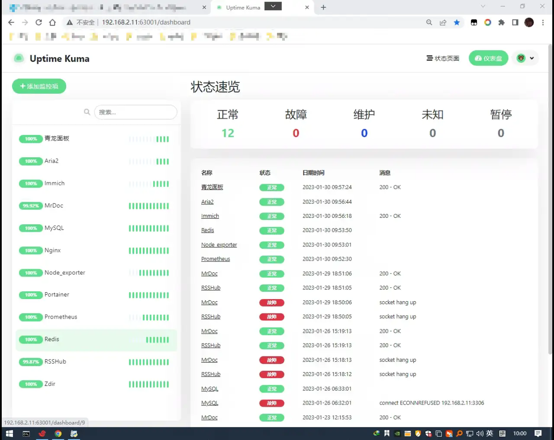Screen dimensions: 554x440
Task: Open the Chrome three-dot menu
Action: (x=543, y=22)
